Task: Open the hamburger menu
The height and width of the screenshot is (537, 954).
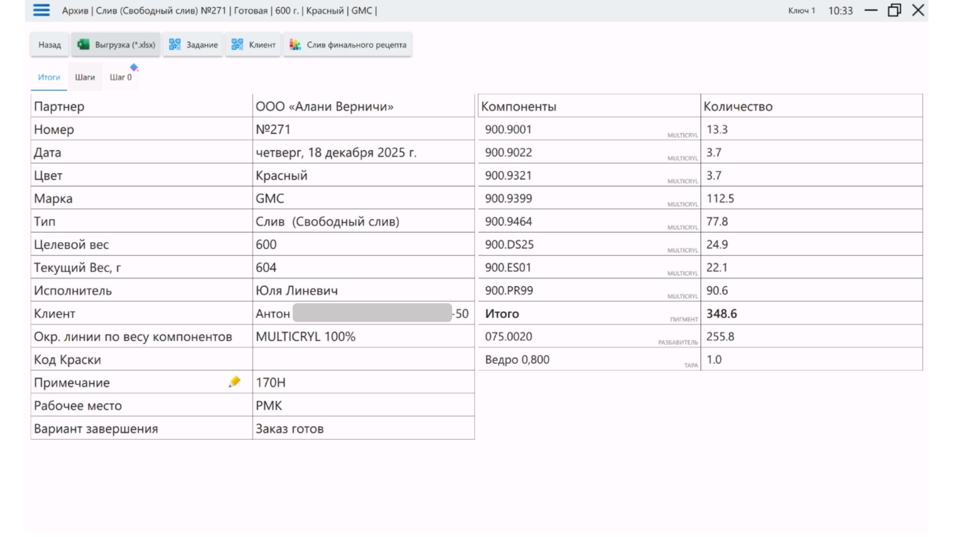Action: [41, 10]
